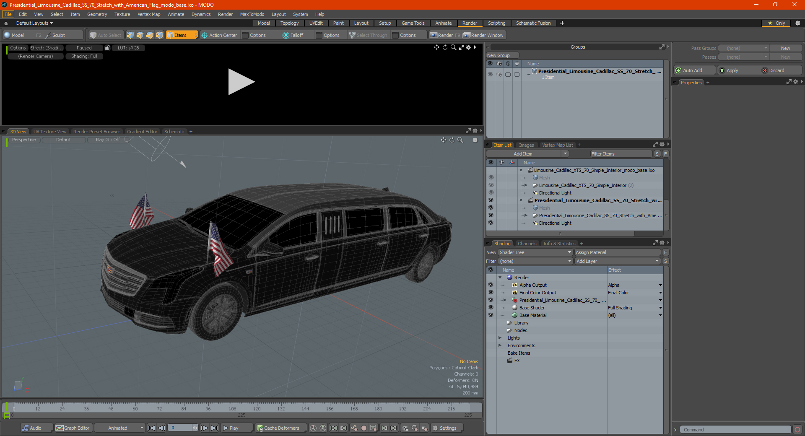The image size is (805, 436).
Task: Hide Presidential_Limousine scene item in Item List
Action: 491,200
